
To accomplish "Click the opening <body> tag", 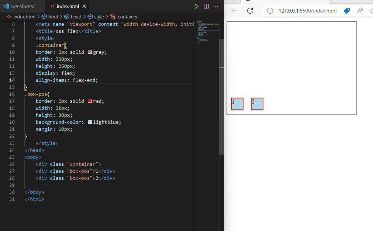I will [33, 157].
